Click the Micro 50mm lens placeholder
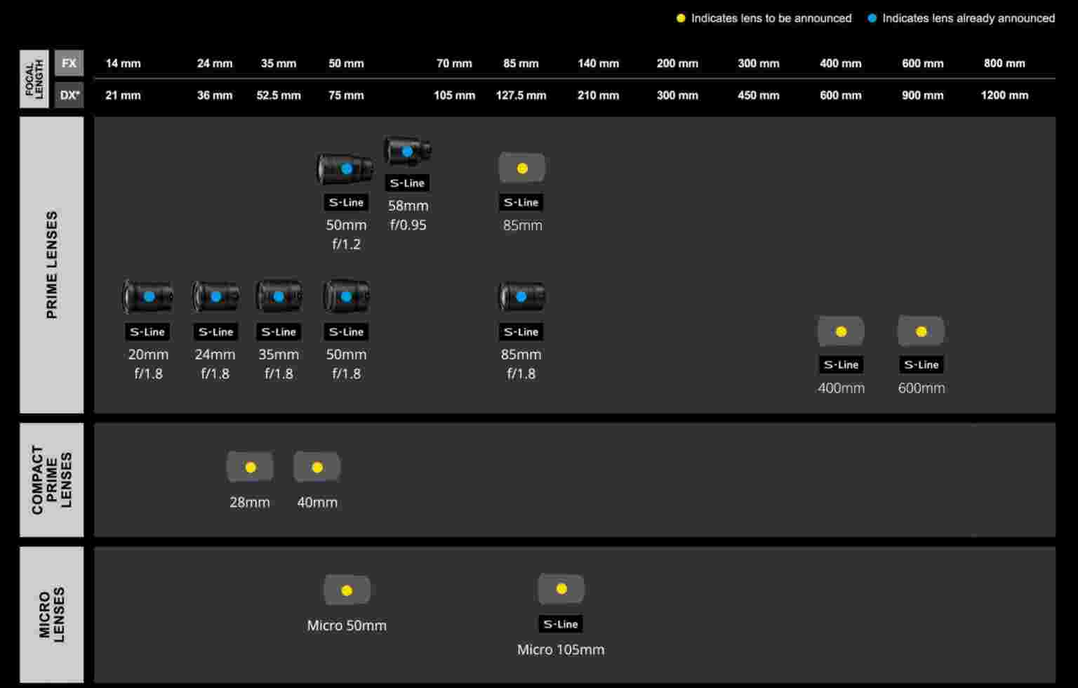The width and height of the screenshot is (1078, 688). tap(347, 590)
